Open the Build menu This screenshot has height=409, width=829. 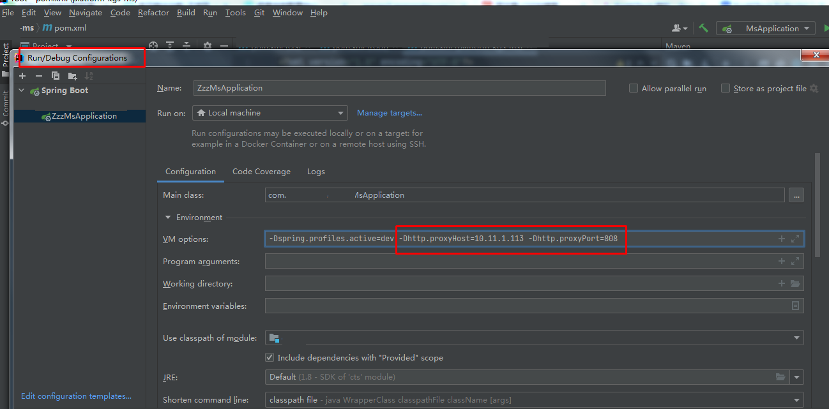[186, 12]
